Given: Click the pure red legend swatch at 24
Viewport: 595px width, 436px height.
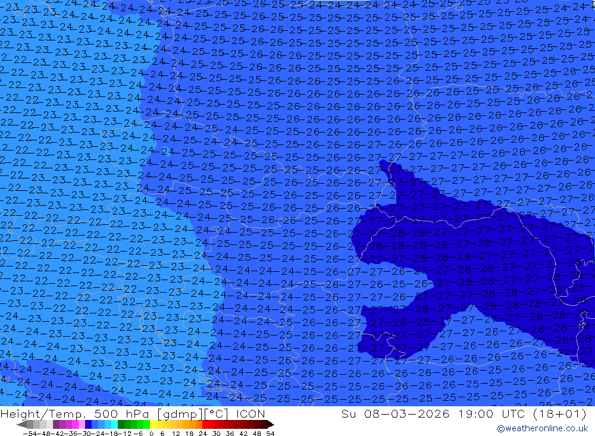Looking at the screenshot, I should point(205,424).
